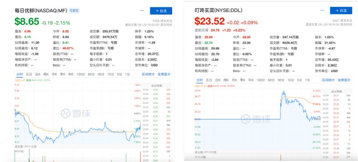Select 日K tab in 叮咚买菜 chart
The height and width of the screenshot is (162, 358).
[218, 80]
